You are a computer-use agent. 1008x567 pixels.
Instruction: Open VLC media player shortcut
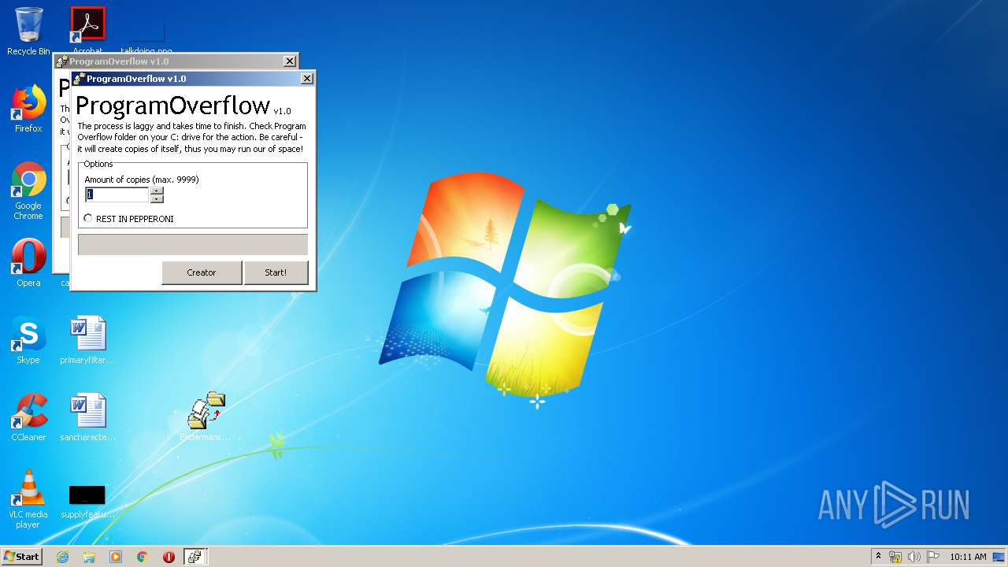(28, 499)
